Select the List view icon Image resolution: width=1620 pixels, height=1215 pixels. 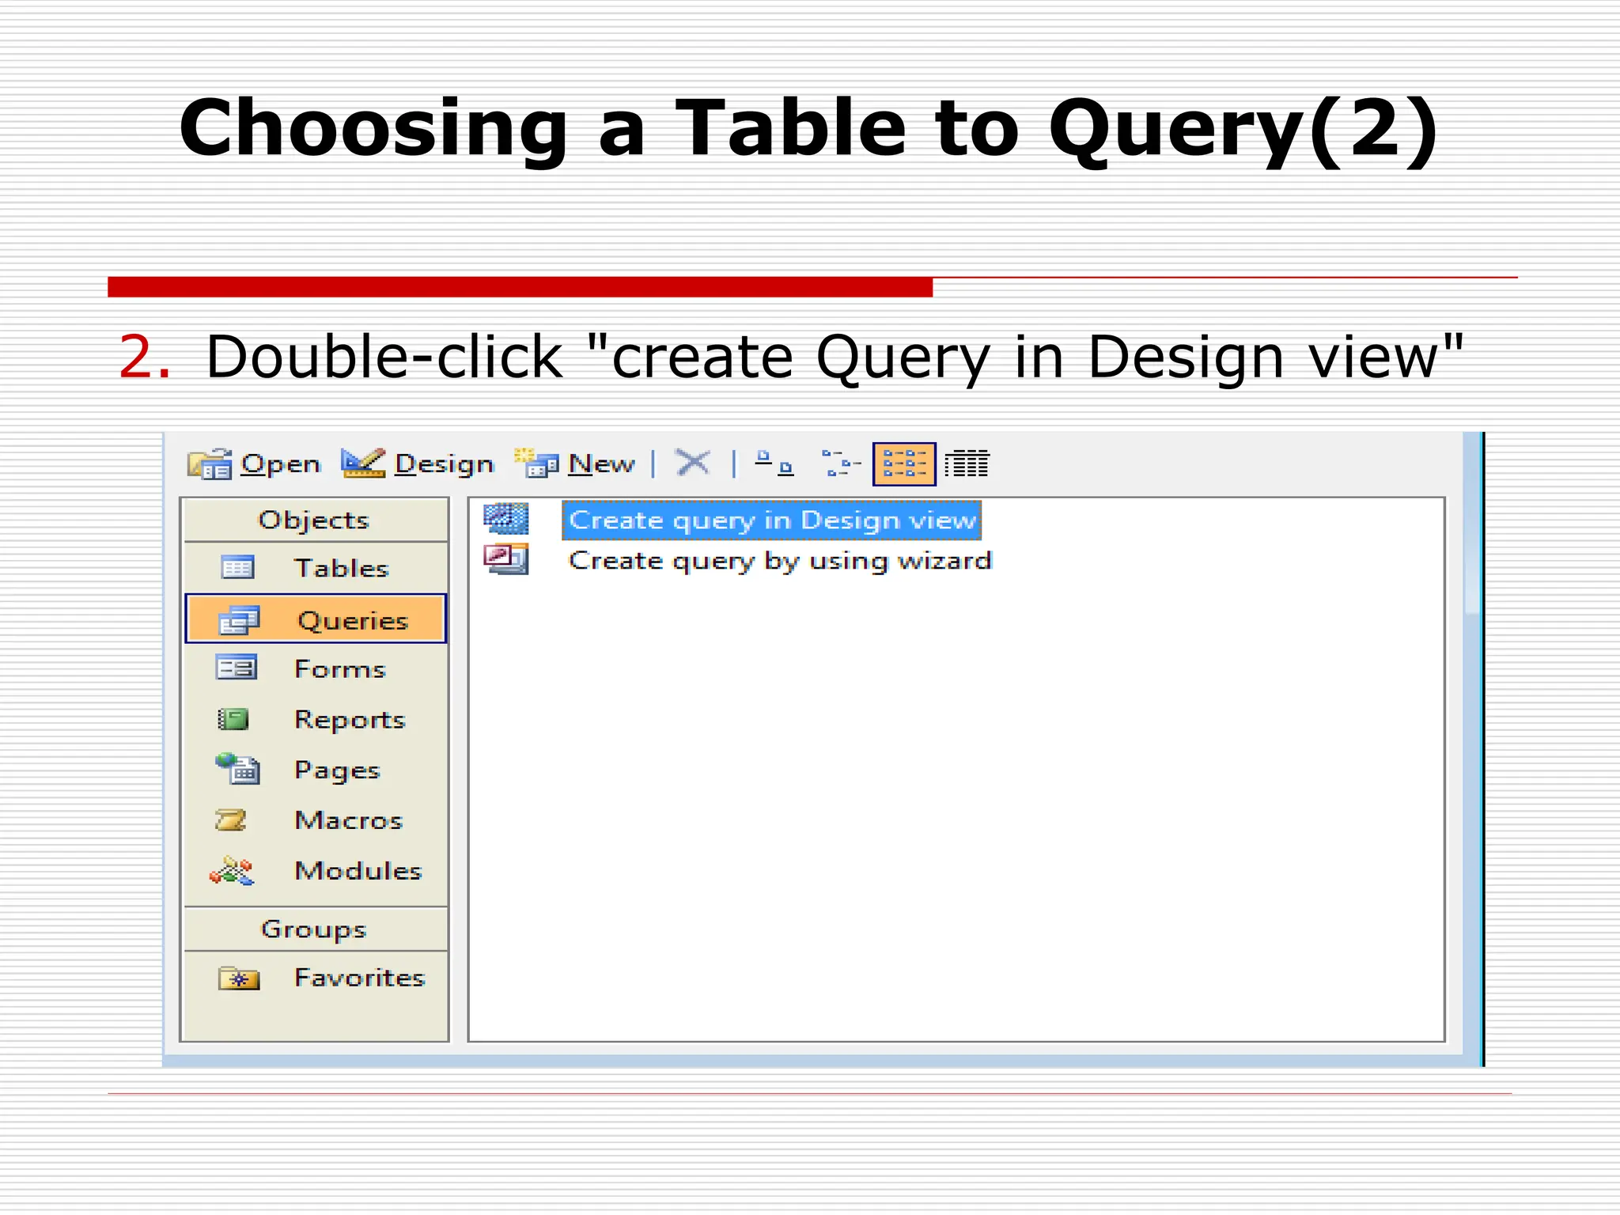pos(904,464)
